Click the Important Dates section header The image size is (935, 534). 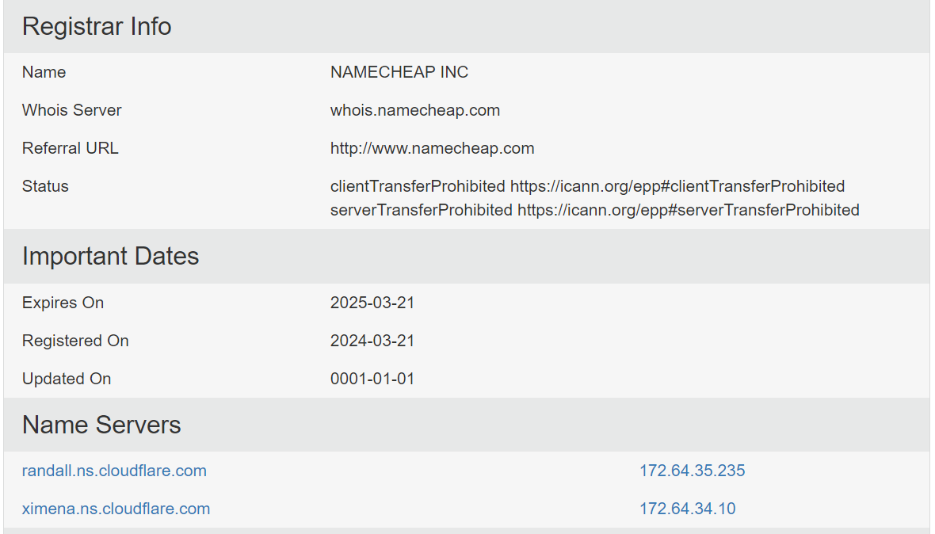(x=110, y=256)
